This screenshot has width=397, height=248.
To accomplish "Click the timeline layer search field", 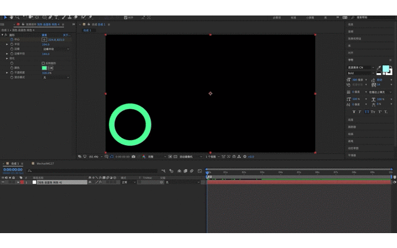I will (92, 171).
